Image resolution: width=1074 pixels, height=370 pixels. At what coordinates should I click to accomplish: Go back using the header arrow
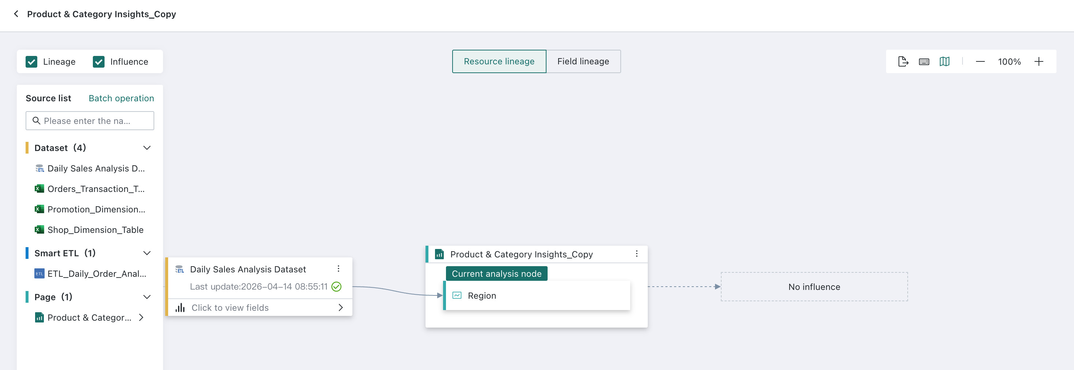[x=16, y=14]
